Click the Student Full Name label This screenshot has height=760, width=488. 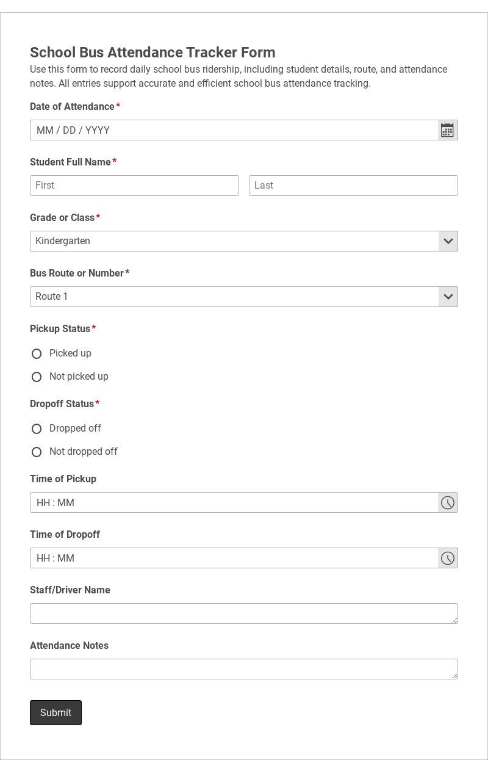[x=70, y=162]
